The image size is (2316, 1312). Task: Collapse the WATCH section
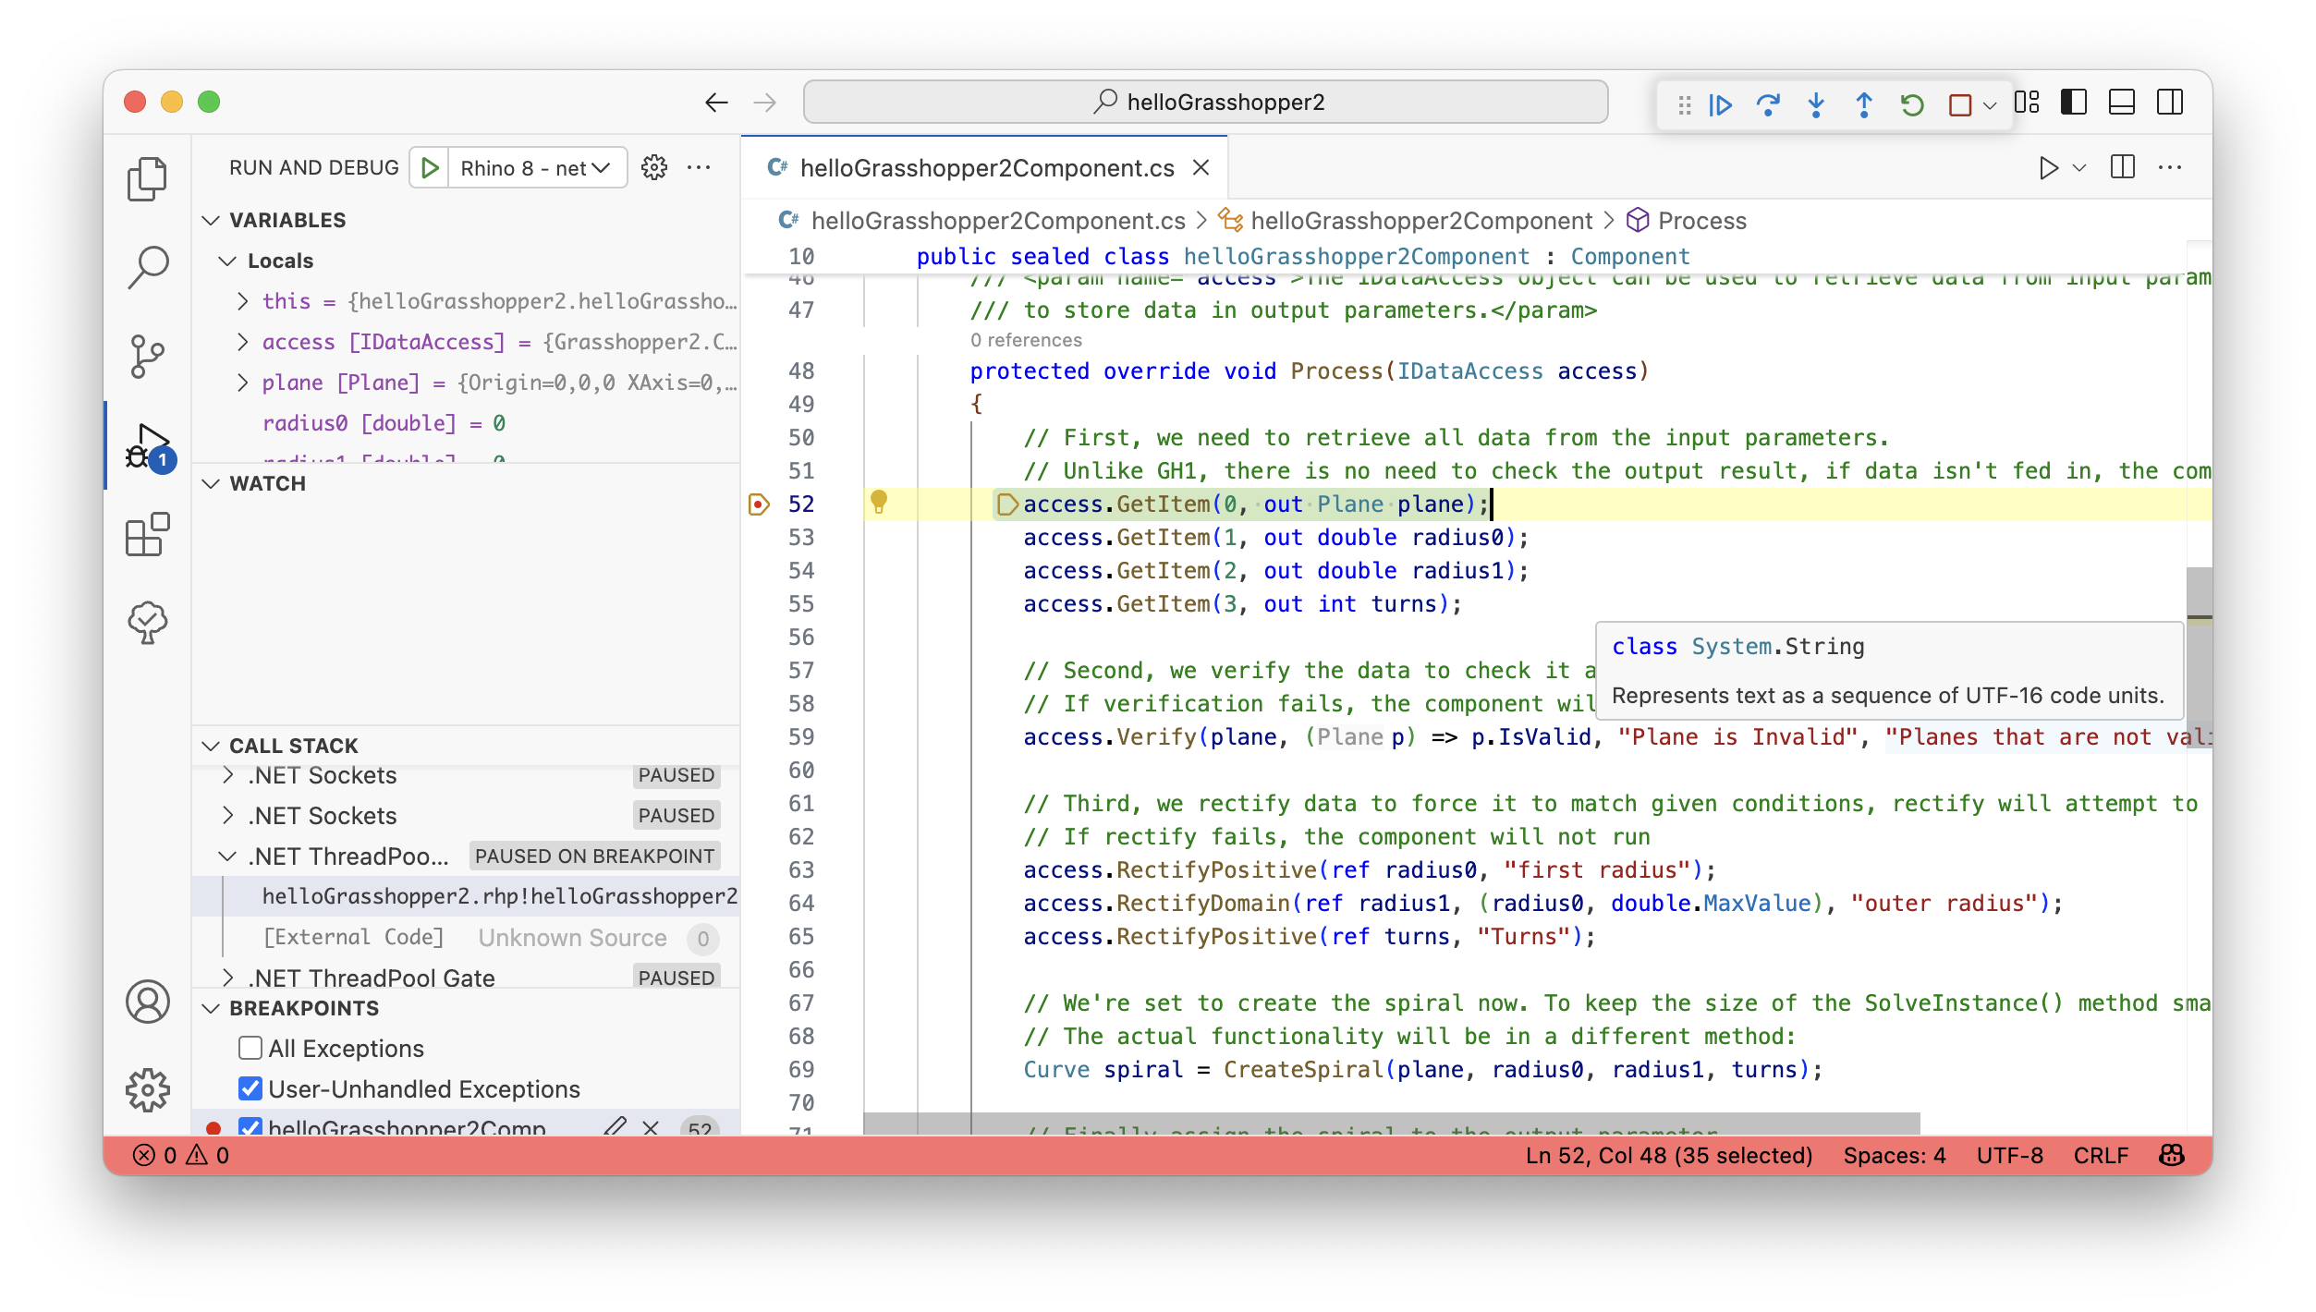[x=211, y=483]
